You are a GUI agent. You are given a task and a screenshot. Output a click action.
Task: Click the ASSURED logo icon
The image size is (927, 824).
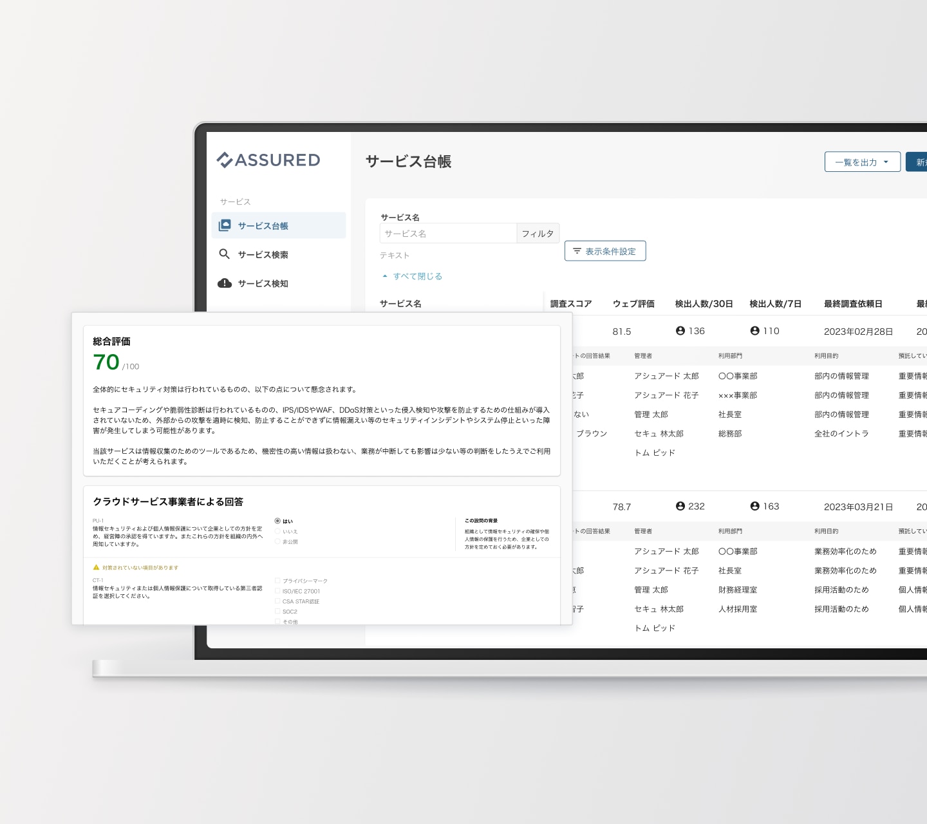[224, 160]
